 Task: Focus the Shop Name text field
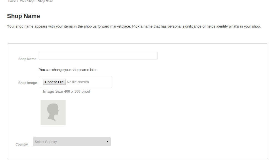[x=98, y=56]
